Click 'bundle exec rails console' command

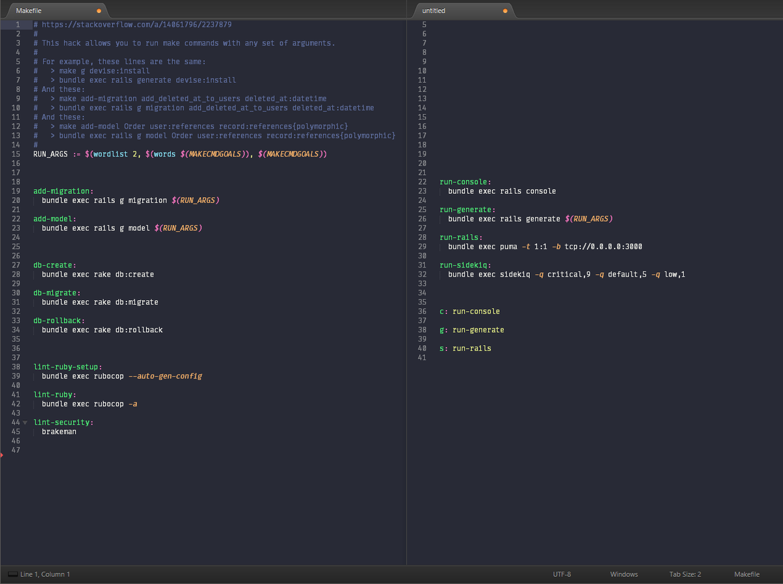click(x=502, y=191)
